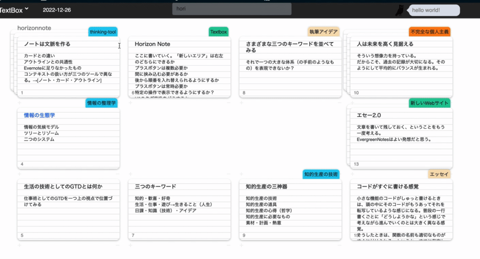The width and height of the screenshot is (480, 259).
Task: Select the 知的生産の技術 tag
Action: 321,174
